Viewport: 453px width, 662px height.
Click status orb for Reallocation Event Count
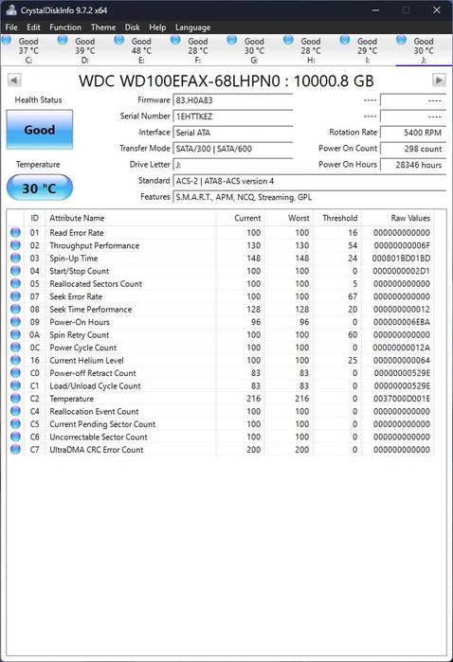click(x=15, y=411)
